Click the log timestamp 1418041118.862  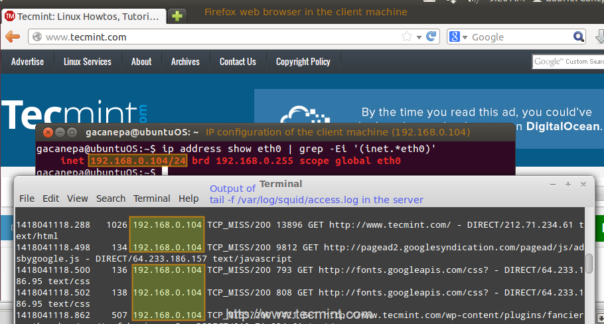(53, 315)
